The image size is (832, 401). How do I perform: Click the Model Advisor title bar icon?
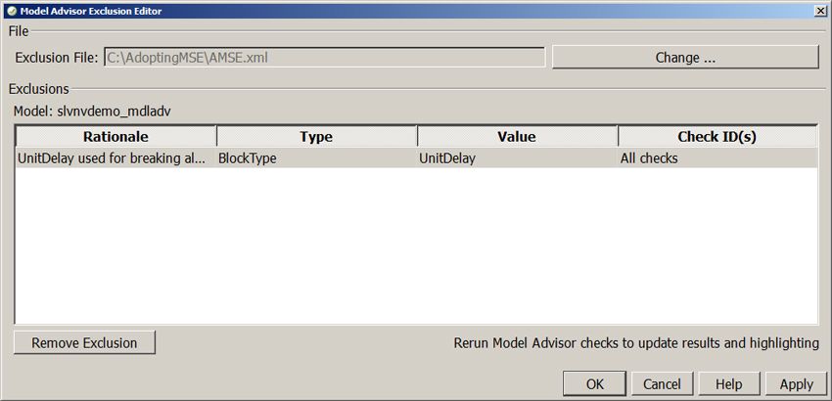pos(11,11)
